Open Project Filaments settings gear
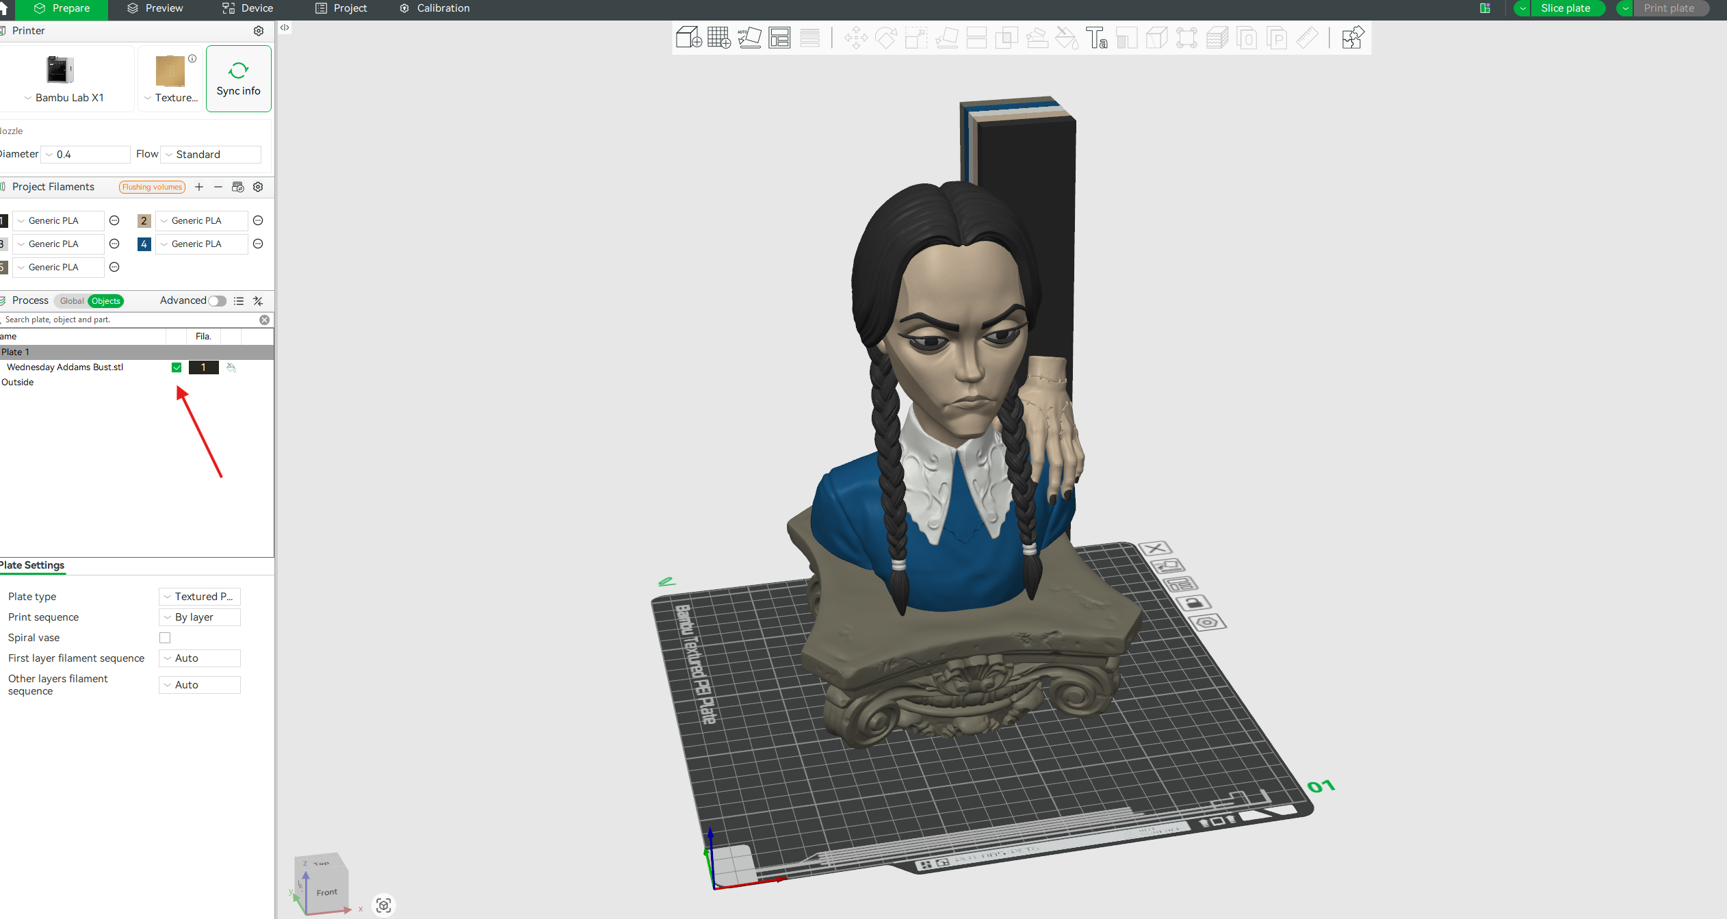1727x919 pixels. (x=258, y=187)
